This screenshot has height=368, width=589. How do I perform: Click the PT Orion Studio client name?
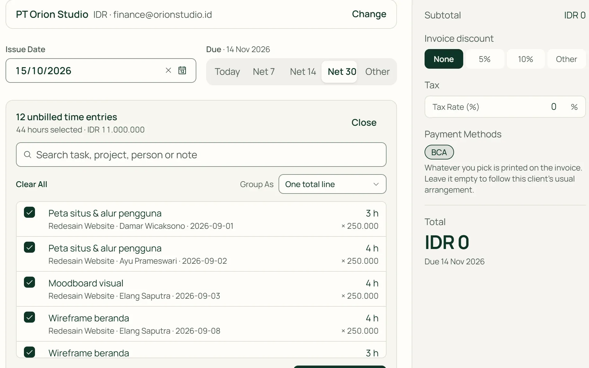click(52, 14)
